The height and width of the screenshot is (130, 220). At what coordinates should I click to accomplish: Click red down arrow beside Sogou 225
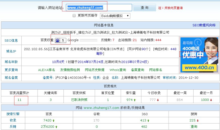(x=197, y=120)
